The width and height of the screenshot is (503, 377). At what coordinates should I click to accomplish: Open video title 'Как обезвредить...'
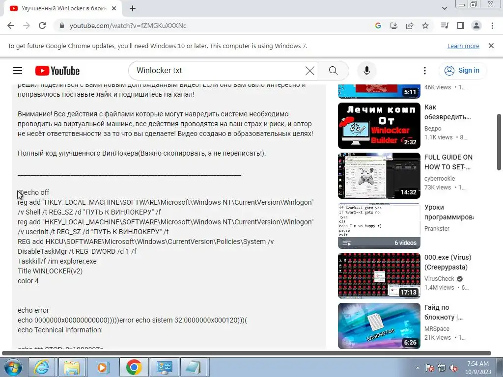tap(447, 112)
